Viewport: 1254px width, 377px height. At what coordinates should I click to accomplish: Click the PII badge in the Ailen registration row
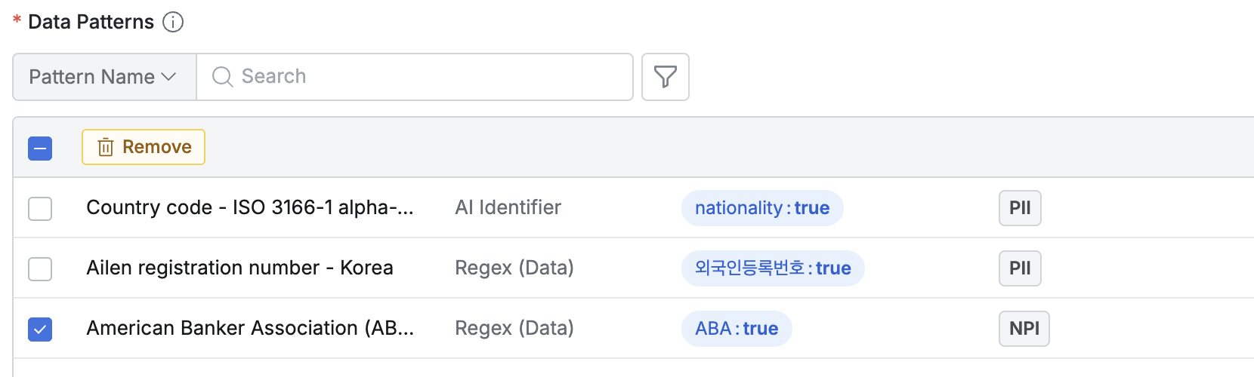pyautogui.click(x=1019, y=268)
